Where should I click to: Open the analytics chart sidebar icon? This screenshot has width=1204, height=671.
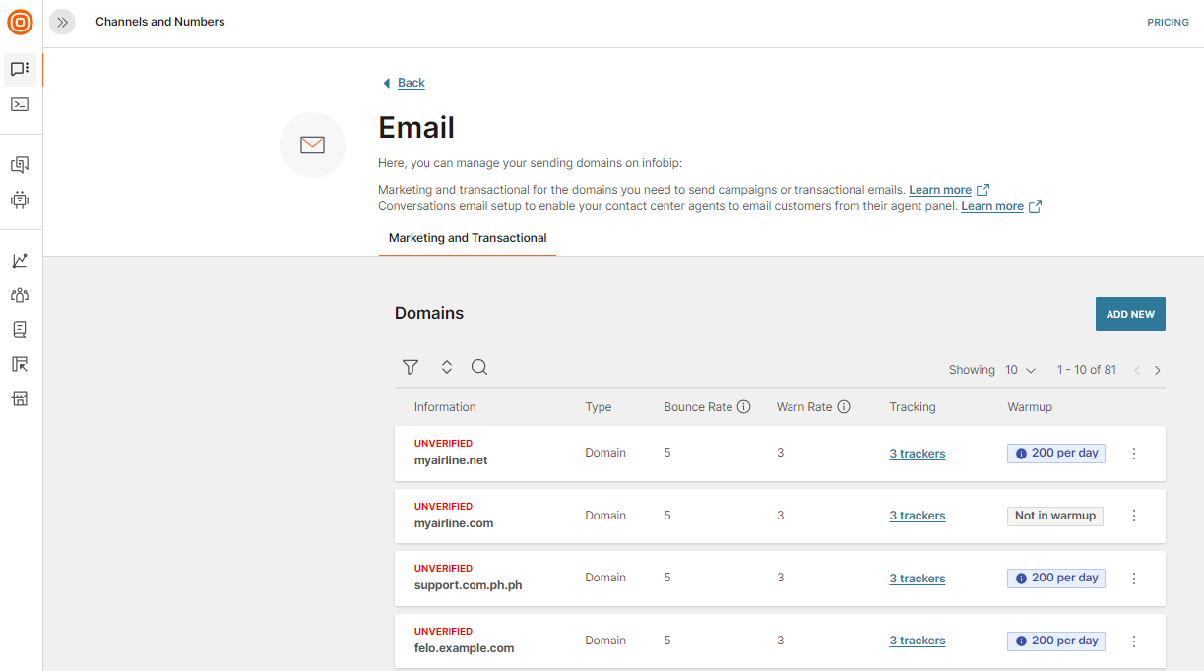[x=20, y=261]
